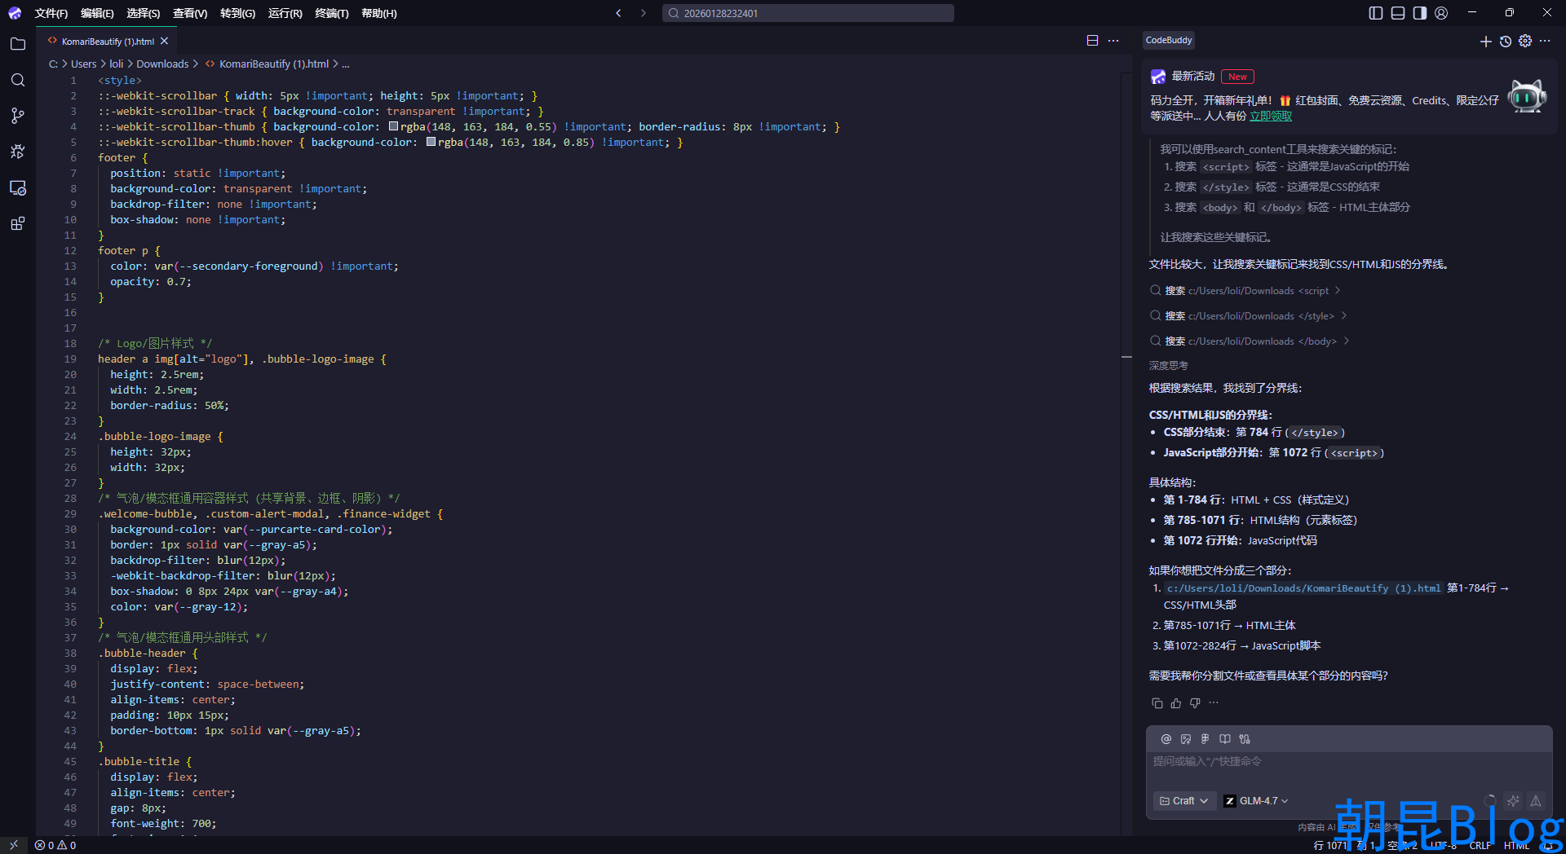1566x854 pixels.
Task: Open CodeBuddy chat history clock icon
Action: click(1506, 41)
